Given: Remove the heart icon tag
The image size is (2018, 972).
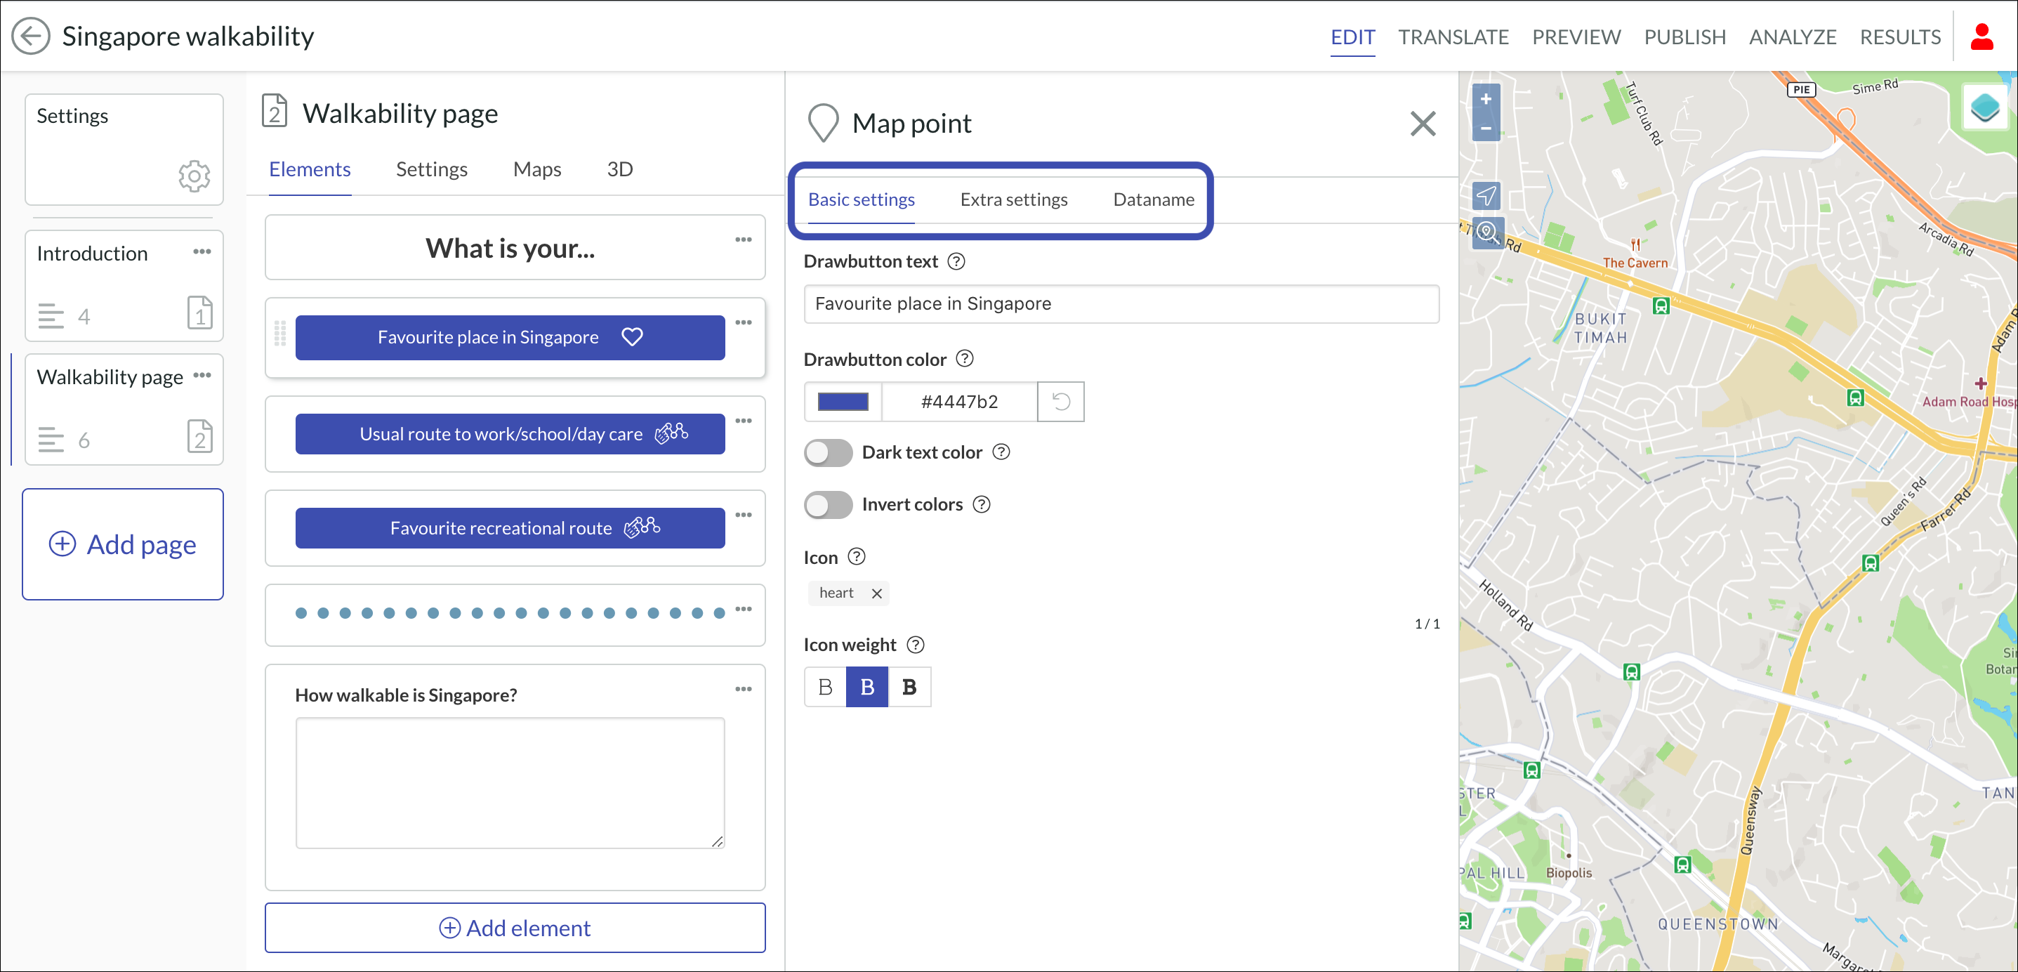Looking at the screenshot, I should click(x=876, y=594).
